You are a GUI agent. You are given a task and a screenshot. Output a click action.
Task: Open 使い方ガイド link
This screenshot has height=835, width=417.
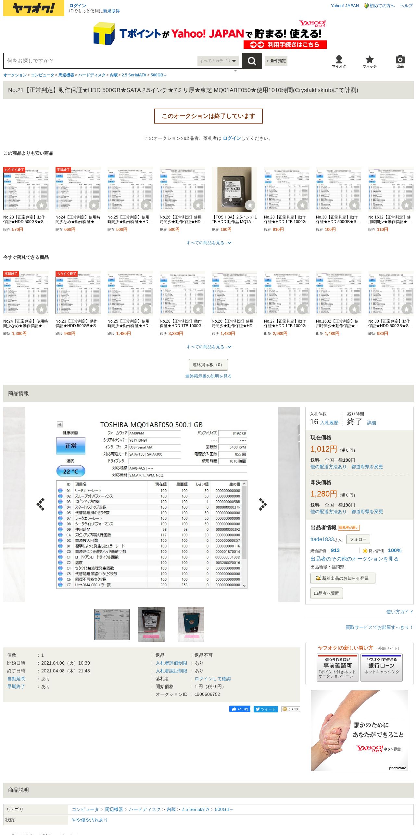click(400, 612)
